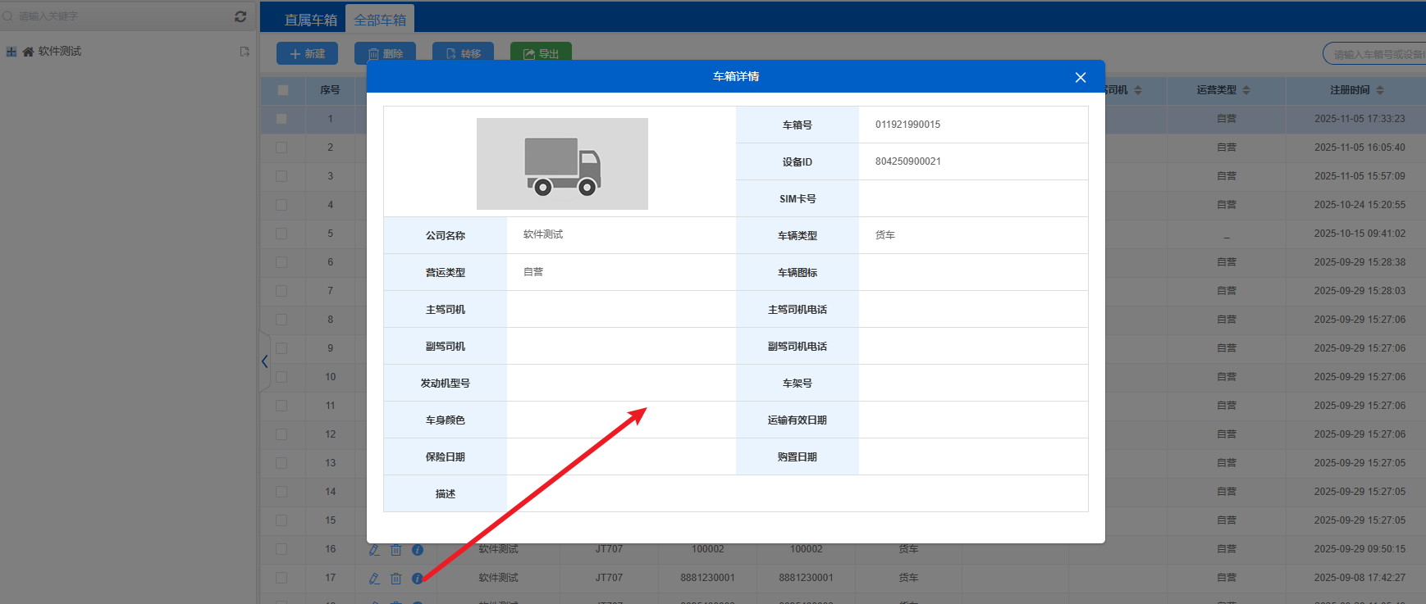Sort by 运营类型 column arrows
Image resolution: width=1426 pixels, height=604 pixels.
tap(1246, 90)
